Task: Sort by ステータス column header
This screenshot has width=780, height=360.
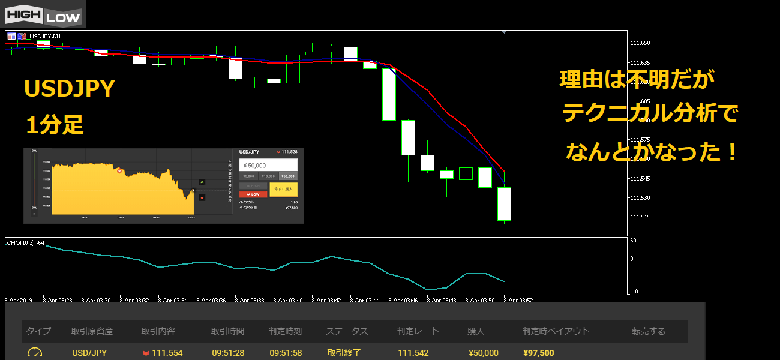Action: (347, 331)
